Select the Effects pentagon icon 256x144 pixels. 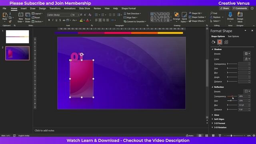pyautogui.click(x=220, y=42)
